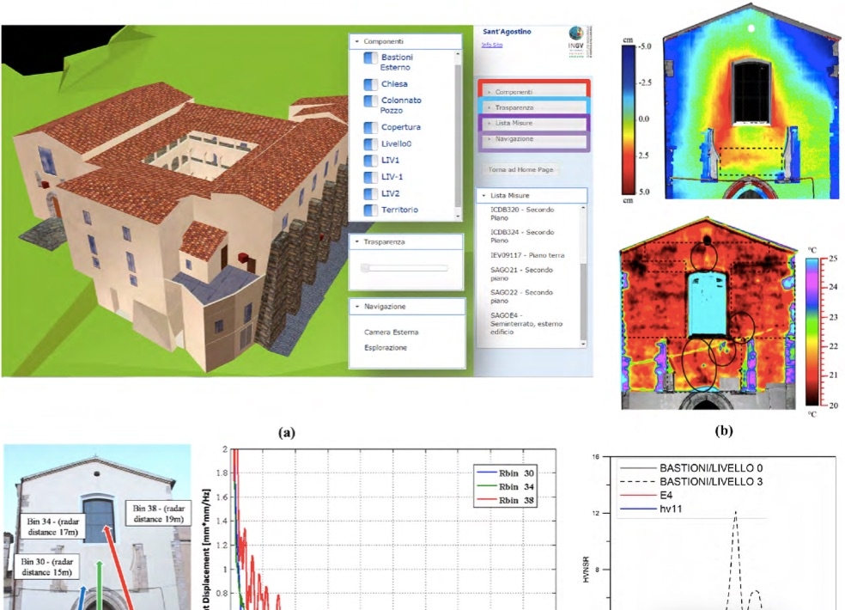Click the Rbin 38 legend entry
Image resolution: width=845 pixels, height=610 pixels.
506,500
